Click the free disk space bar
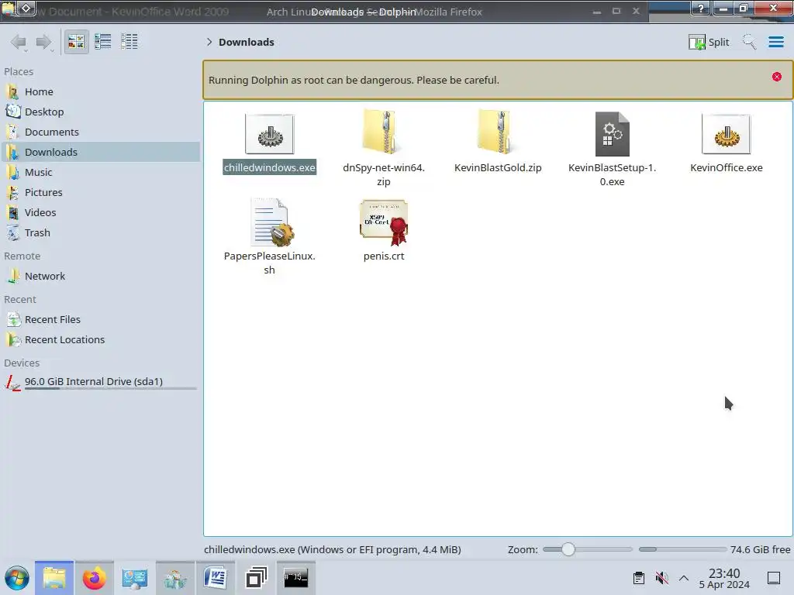 (682, 549)
